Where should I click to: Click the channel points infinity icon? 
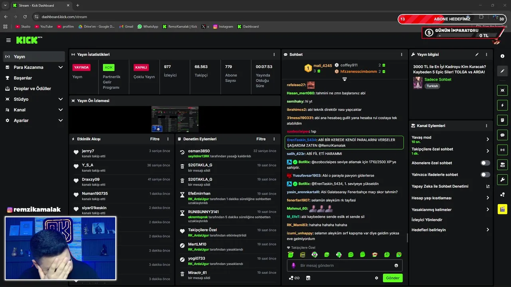click(x=294, y=278)
